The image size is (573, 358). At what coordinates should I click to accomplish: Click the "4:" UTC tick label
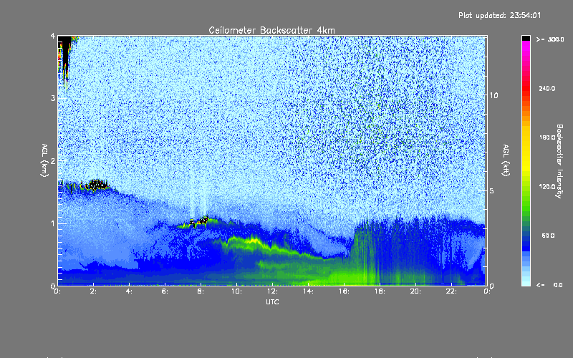tap(129, 291)
